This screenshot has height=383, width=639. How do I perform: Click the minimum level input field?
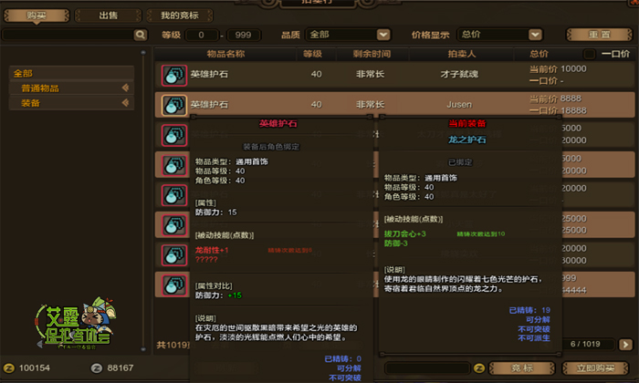[202, 35]
